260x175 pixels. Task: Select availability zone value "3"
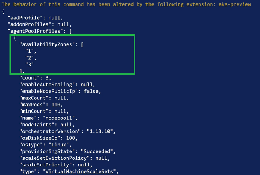[x=29, y=65]
